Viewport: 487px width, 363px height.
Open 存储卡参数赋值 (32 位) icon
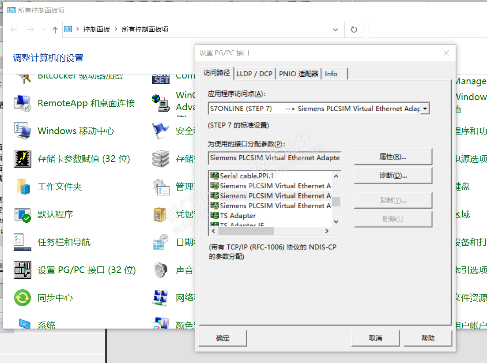click(23, 158)
